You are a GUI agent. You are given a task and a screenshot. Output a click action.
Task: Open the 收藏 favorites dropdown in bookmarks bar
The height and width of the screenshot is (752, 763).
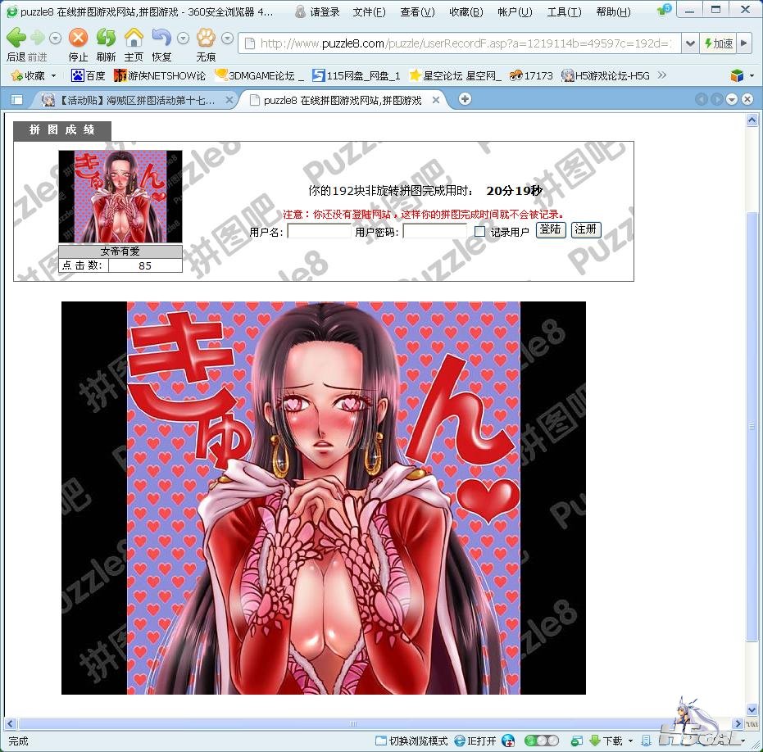click(x=34, y=75)
